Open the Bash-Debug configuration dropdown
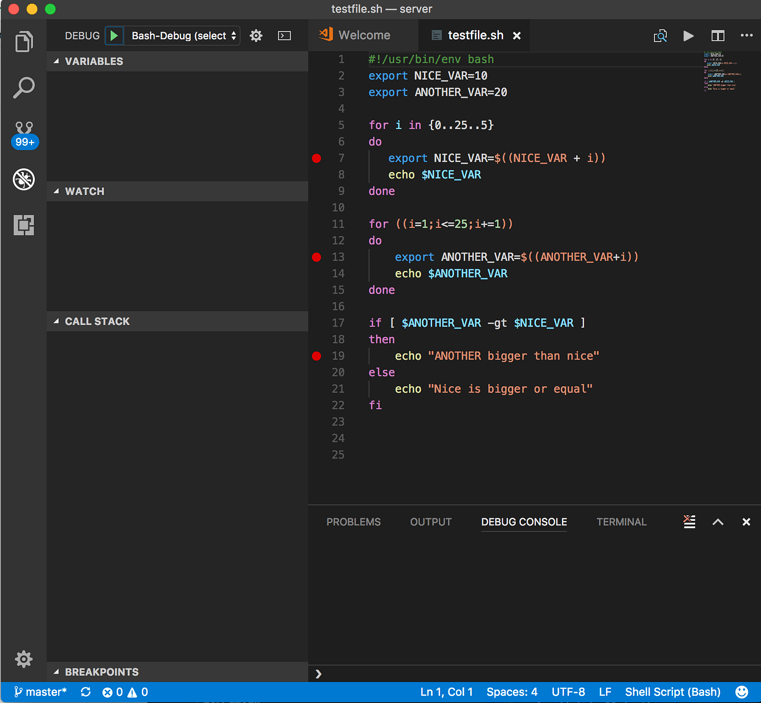The image size is (761, 703). (183, 36)
